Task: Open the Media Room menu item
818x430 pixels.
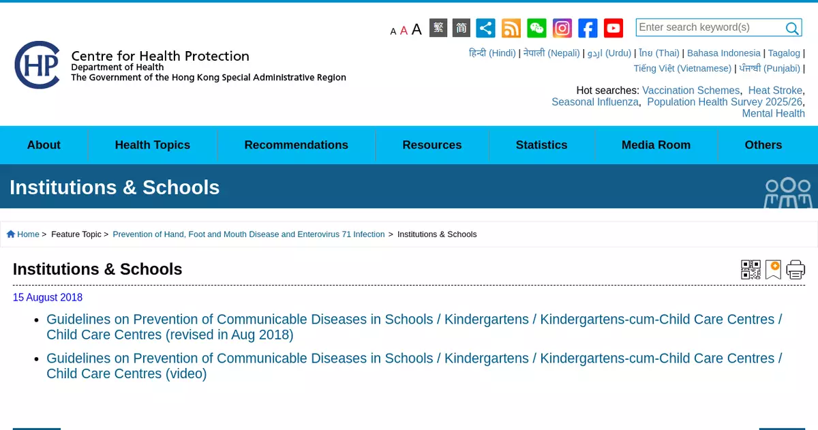Action: tap(656, 145)
